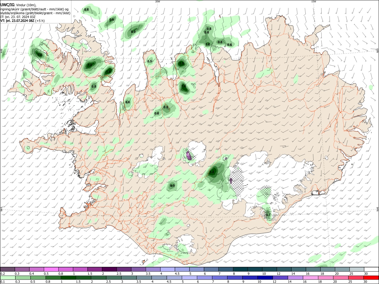Click the 'rigning/skúrir' description line in header
This screenshot has width=379, height=284.
coord(34,9)
